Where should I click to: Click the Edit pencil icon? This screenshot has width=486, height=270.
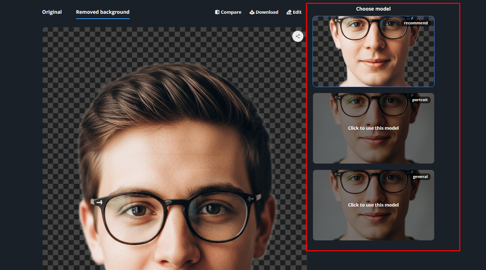coord(289,12)
